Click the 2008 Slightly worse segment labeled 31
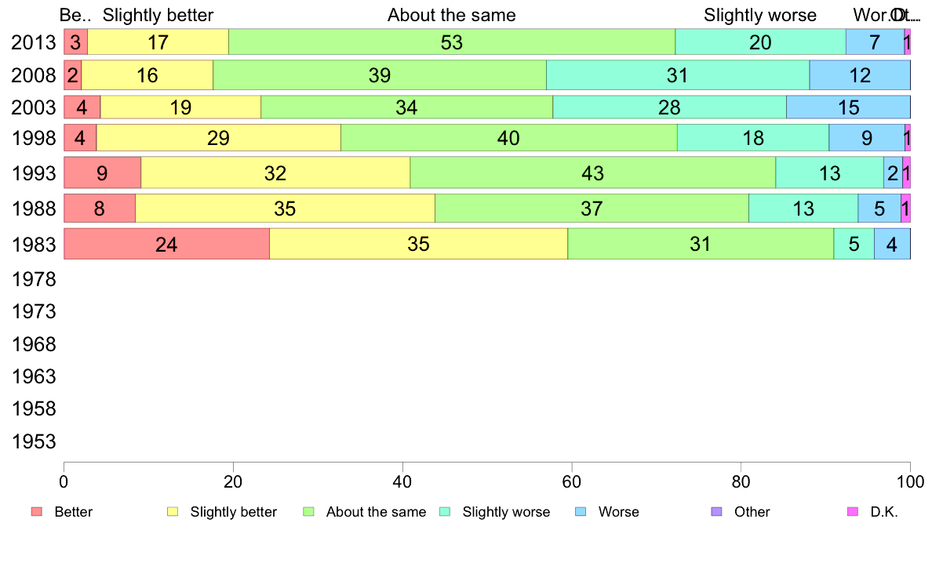The height and width of the screenshot is (577, 932). (677, 75)
